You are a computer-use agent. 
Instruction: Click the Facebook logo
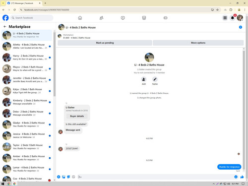click(5, 18)
